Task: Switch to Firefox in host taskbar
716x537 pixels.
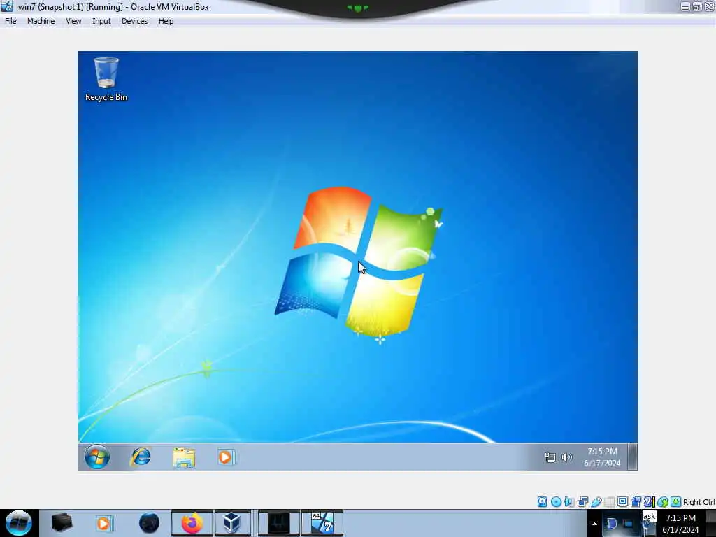Action: pyautogui.click(x=192, y=523)
